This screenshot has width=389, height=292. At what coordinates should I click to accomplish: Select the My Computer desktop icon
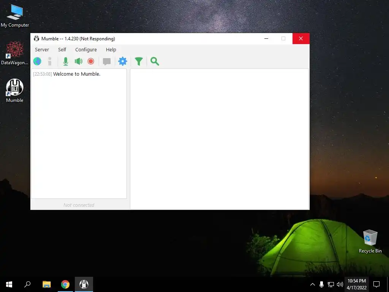(x=15, y=16)
